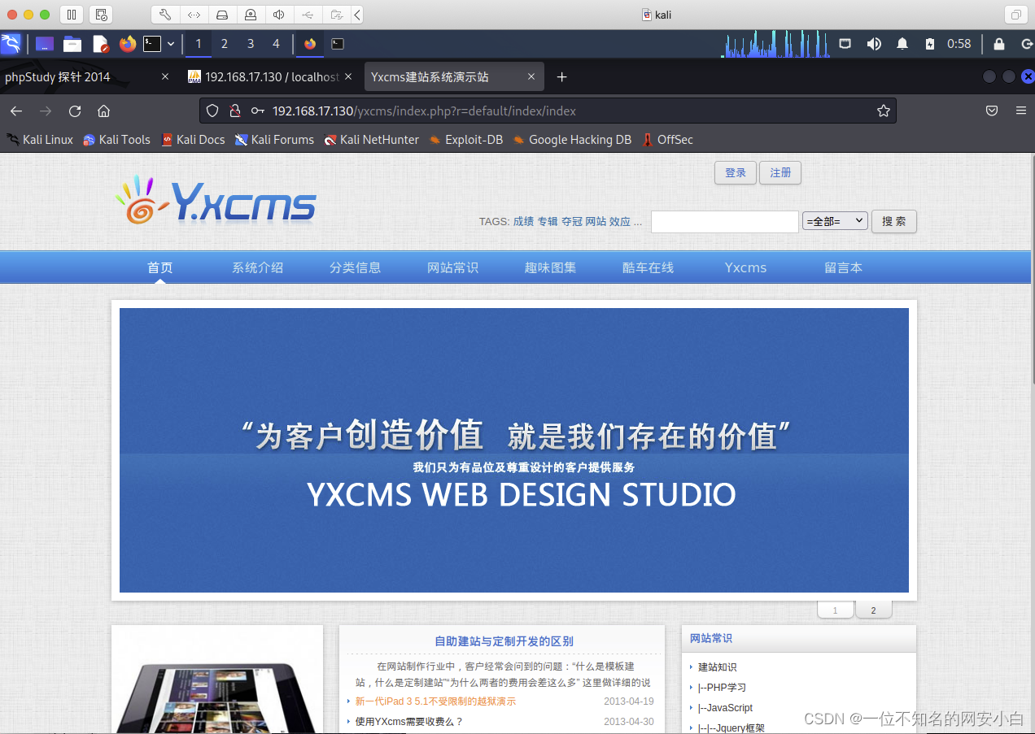Click the 登录 login button

point(736,173)
